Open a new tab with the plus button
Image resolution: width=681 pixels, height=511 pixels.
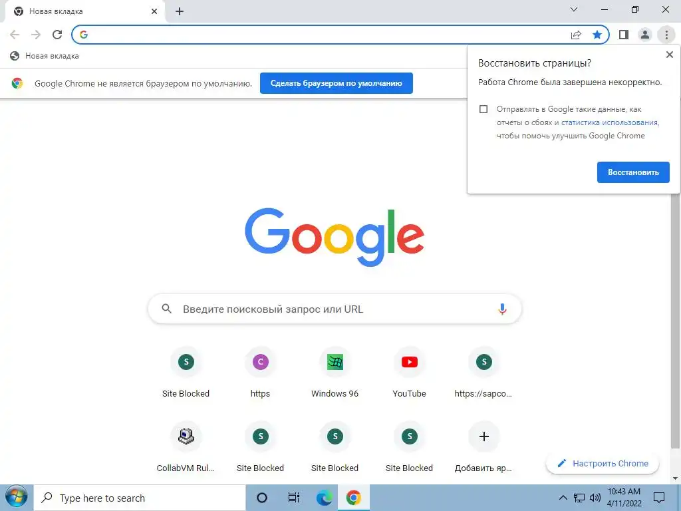(180, 11)
